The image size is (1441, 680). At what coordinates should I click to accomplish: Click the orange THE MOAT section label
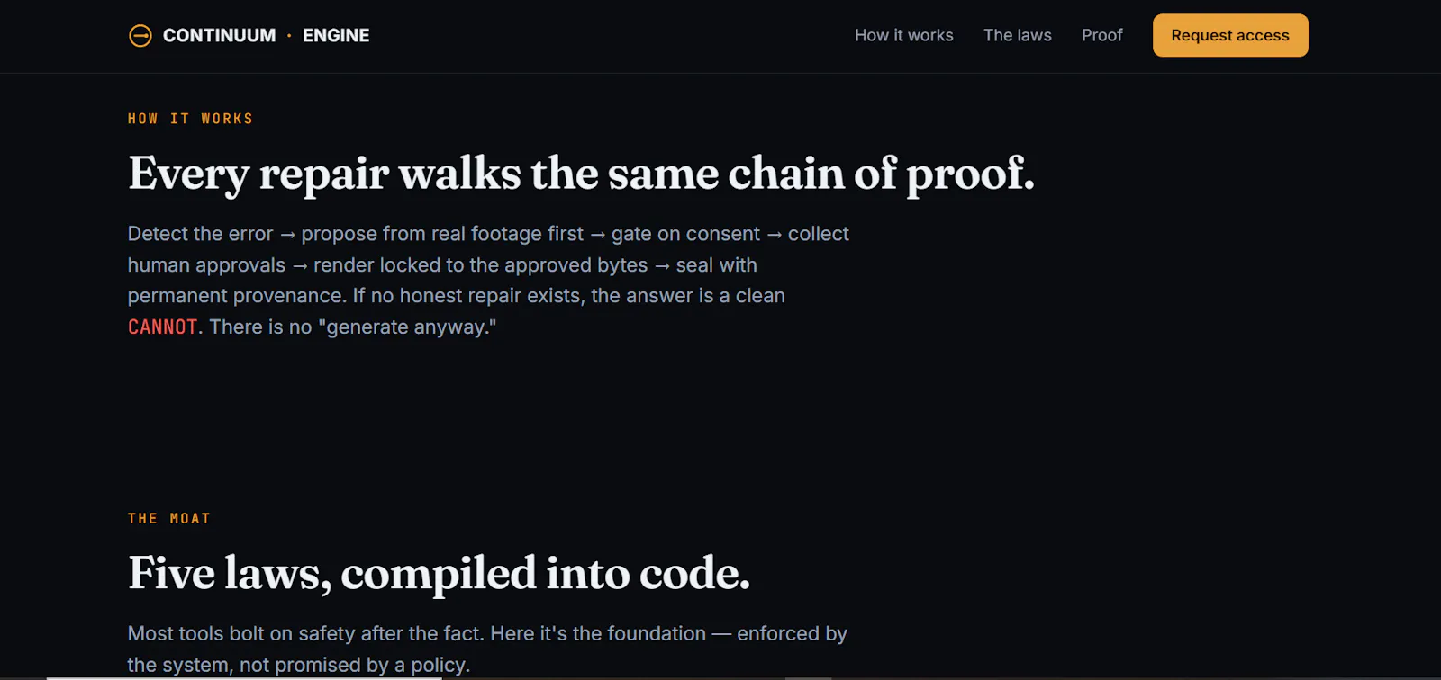169,519
